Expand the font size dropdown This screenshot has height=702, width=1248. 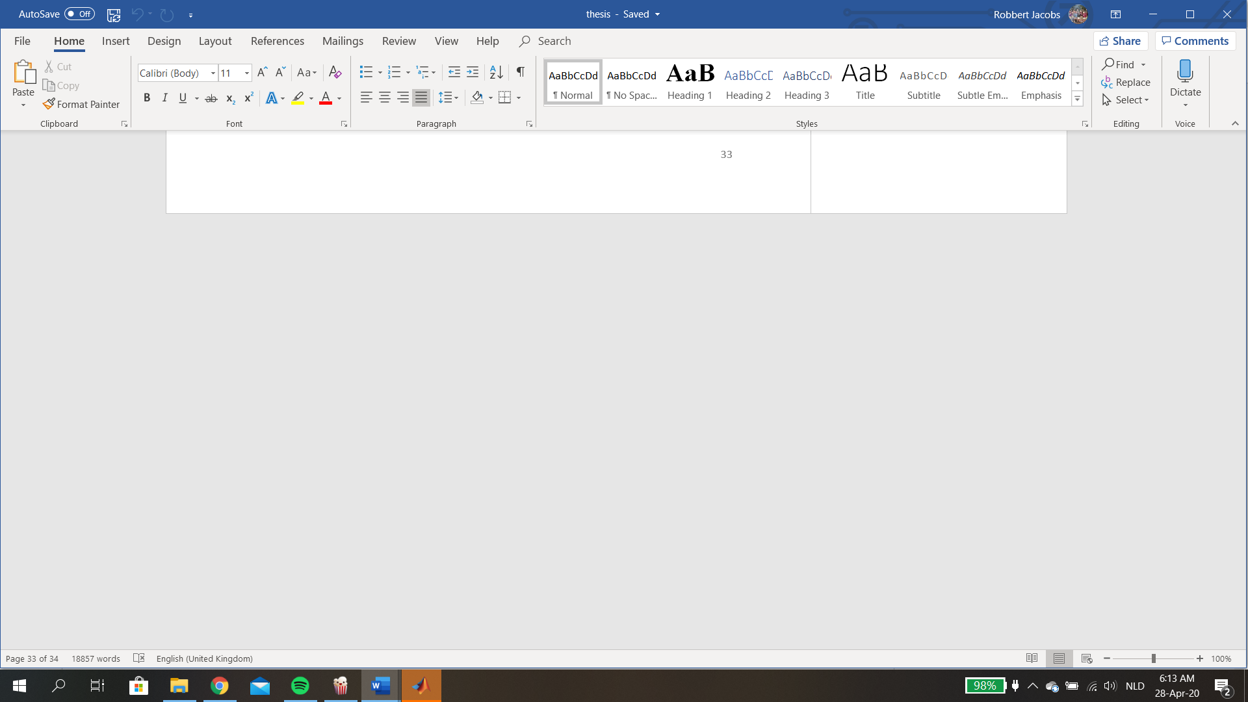click(247, 73)
